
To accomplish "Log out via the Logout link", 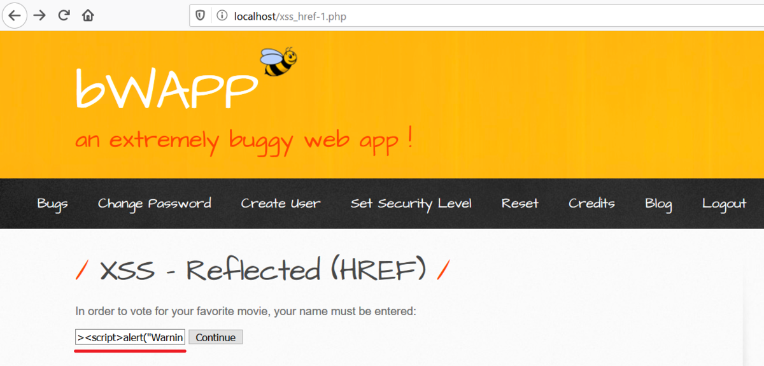I will [725, 204].
